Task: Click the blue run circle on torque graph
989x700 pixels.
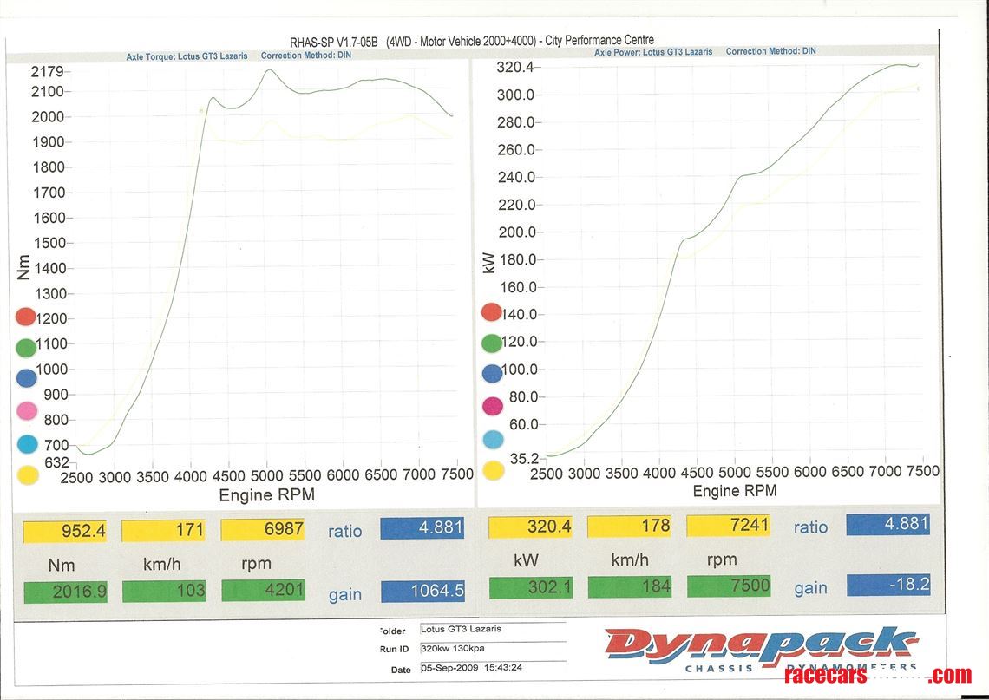Action: [26, 378]
